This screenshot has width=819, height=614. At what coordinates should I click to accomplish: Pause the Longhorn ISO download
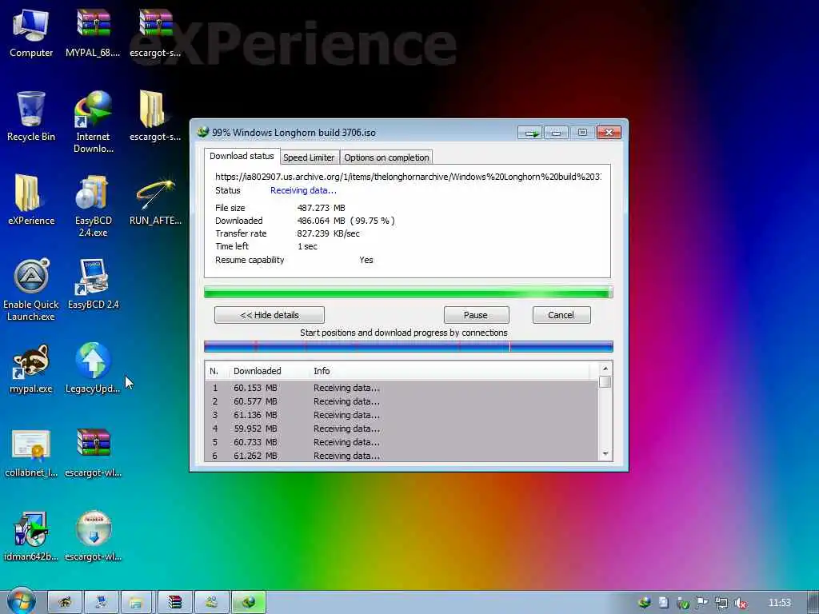coord(476,315)
